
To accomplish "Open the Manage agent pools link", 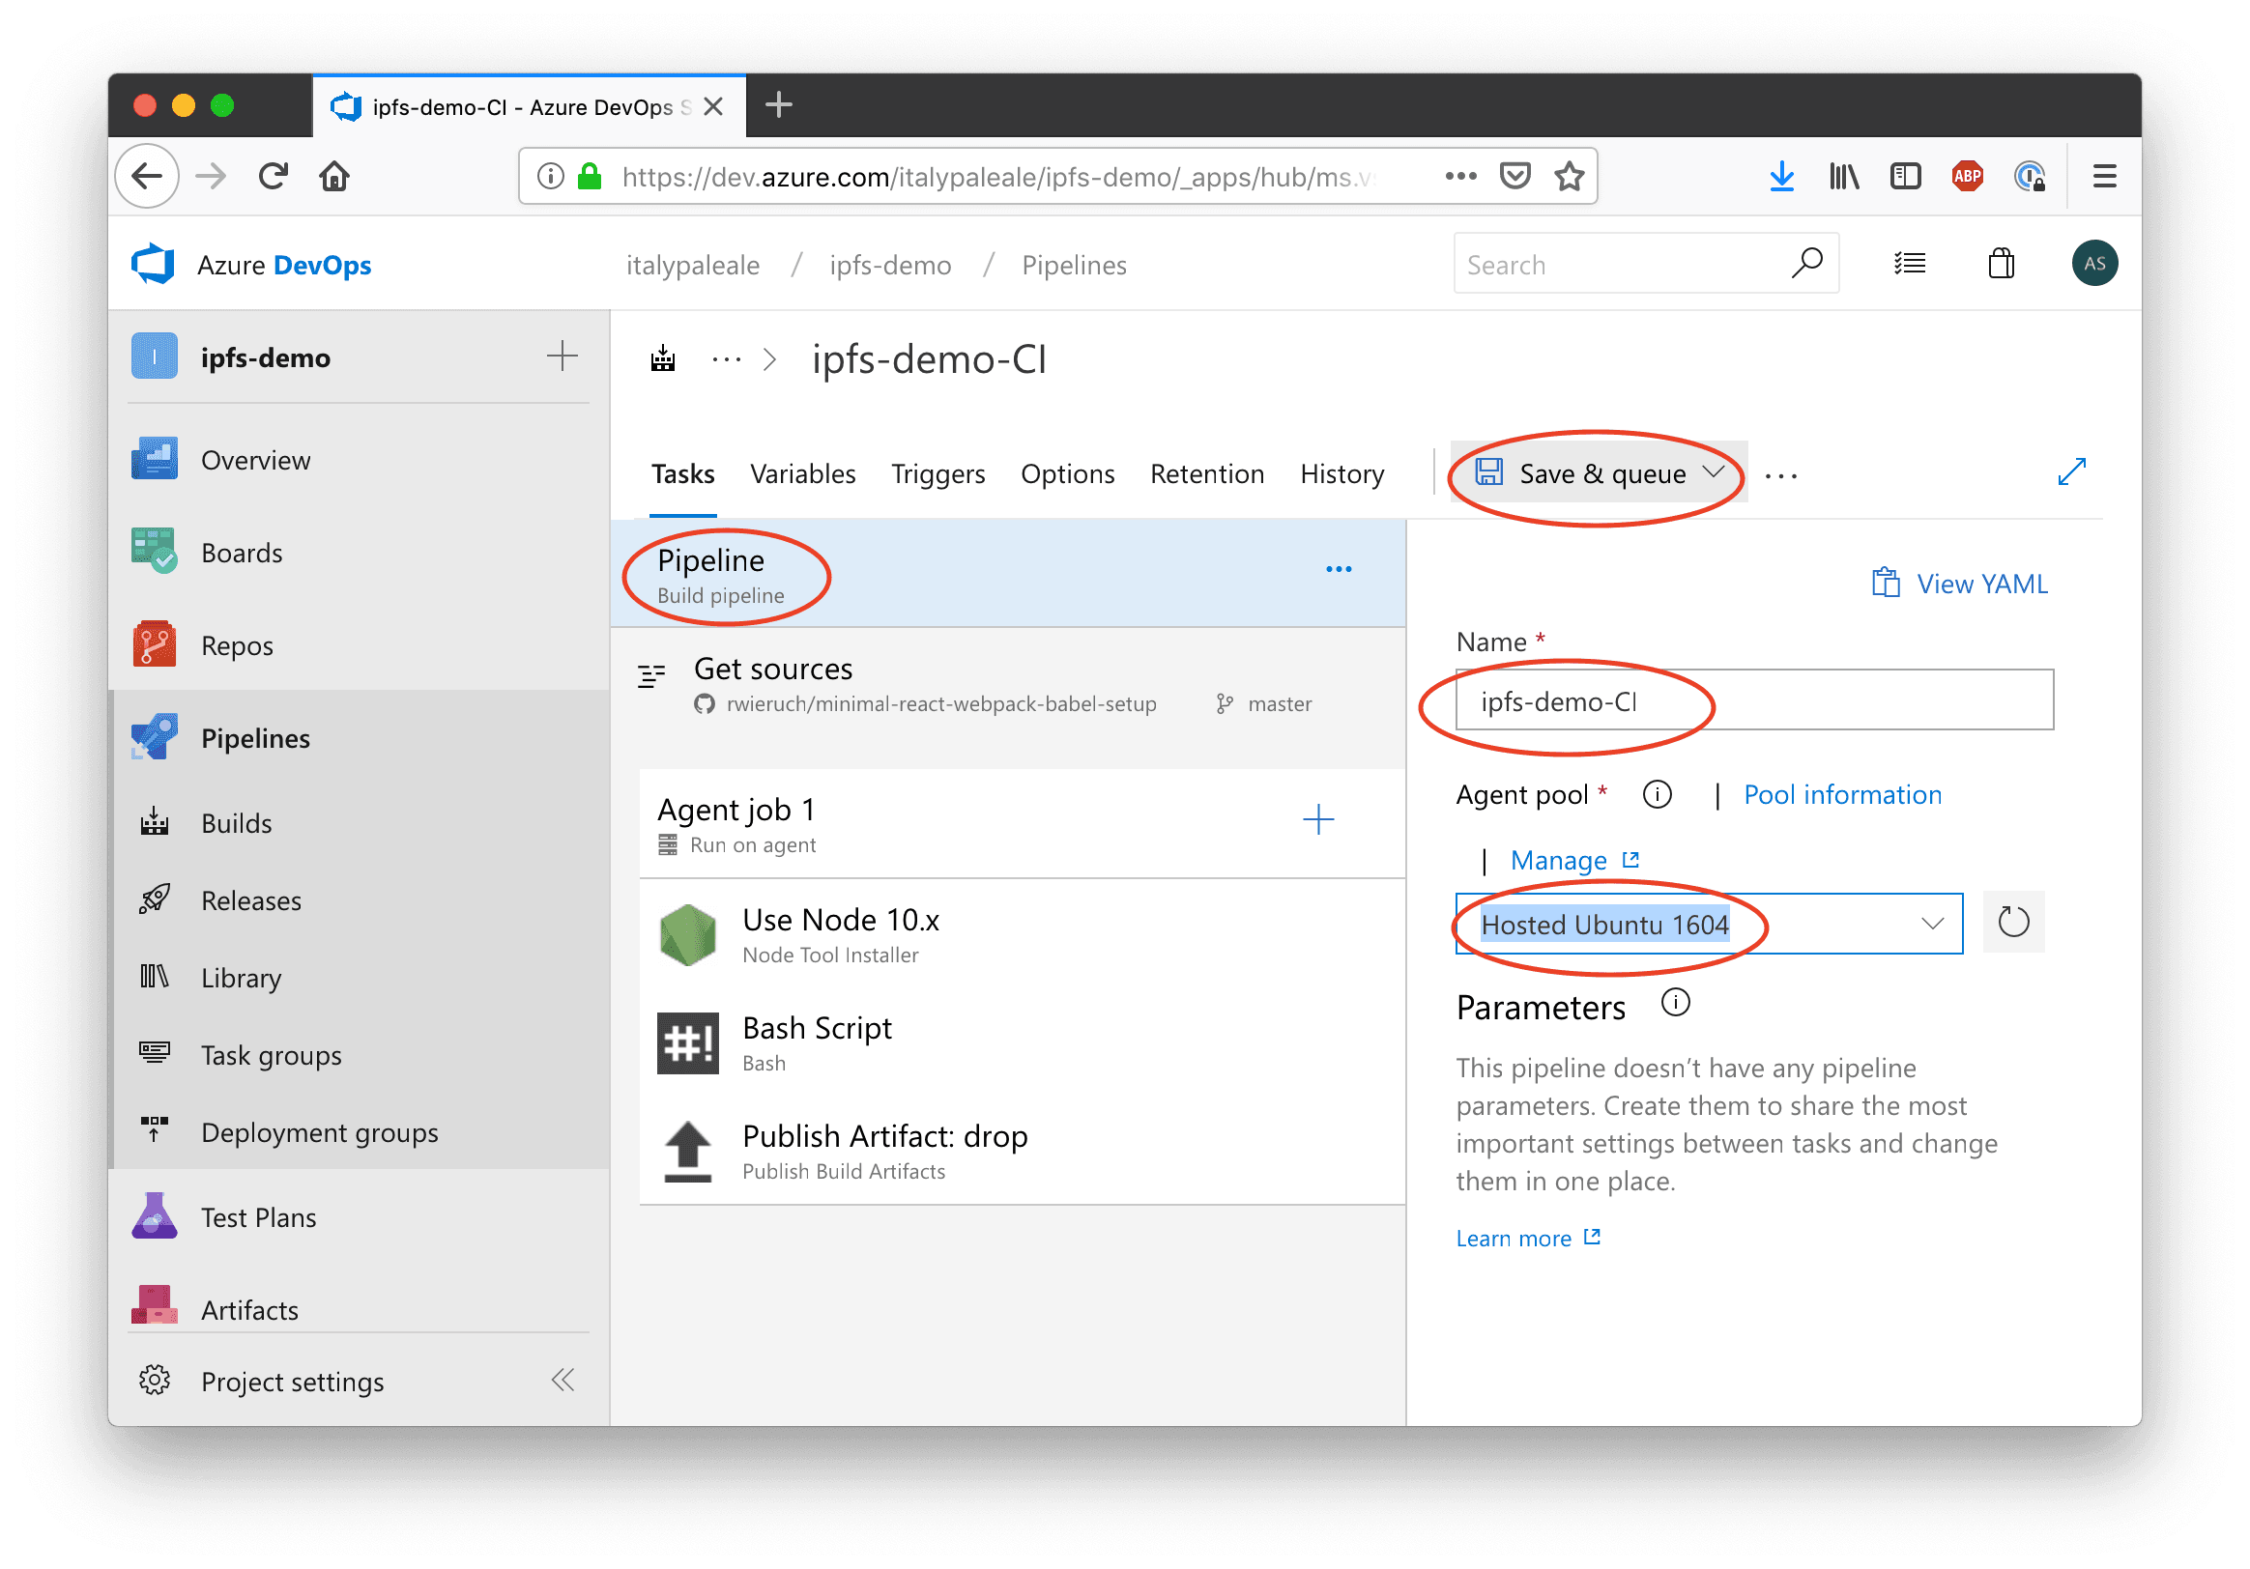I will pos(1573,860).
